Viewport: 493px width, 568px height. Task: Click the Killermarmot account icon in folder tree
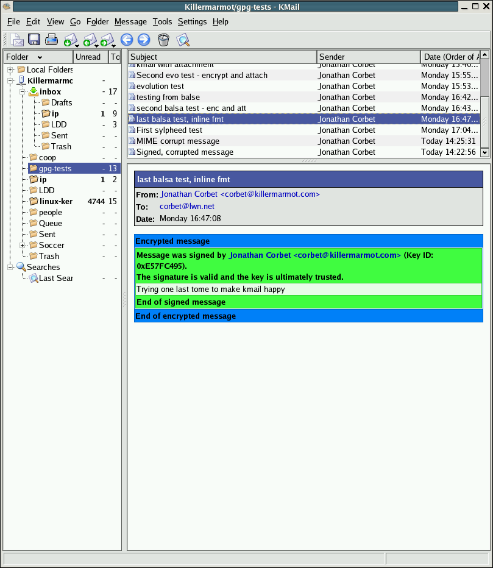(x=21, y=80)
